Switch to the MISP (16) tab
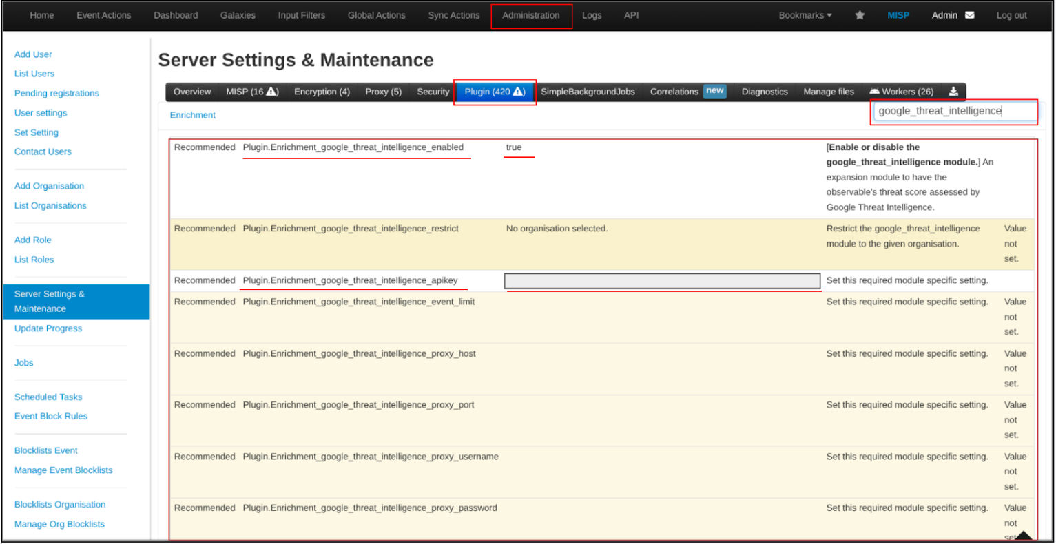This screenshot has width=1056, height=544. pos(252,92)
